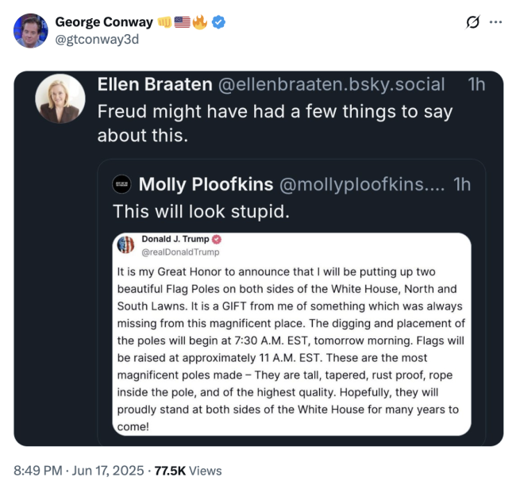The height and width of the screenshot is (489, 516).
Task: Open the more options ellipsis menu
Action: [x=496, y=21]
